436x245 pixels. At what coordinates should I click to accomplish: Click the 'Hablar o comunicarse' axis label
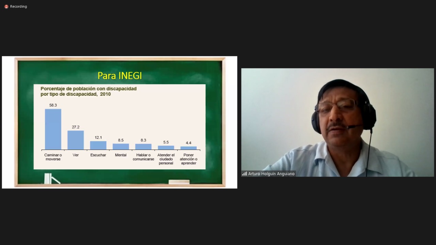pos(143,157)
